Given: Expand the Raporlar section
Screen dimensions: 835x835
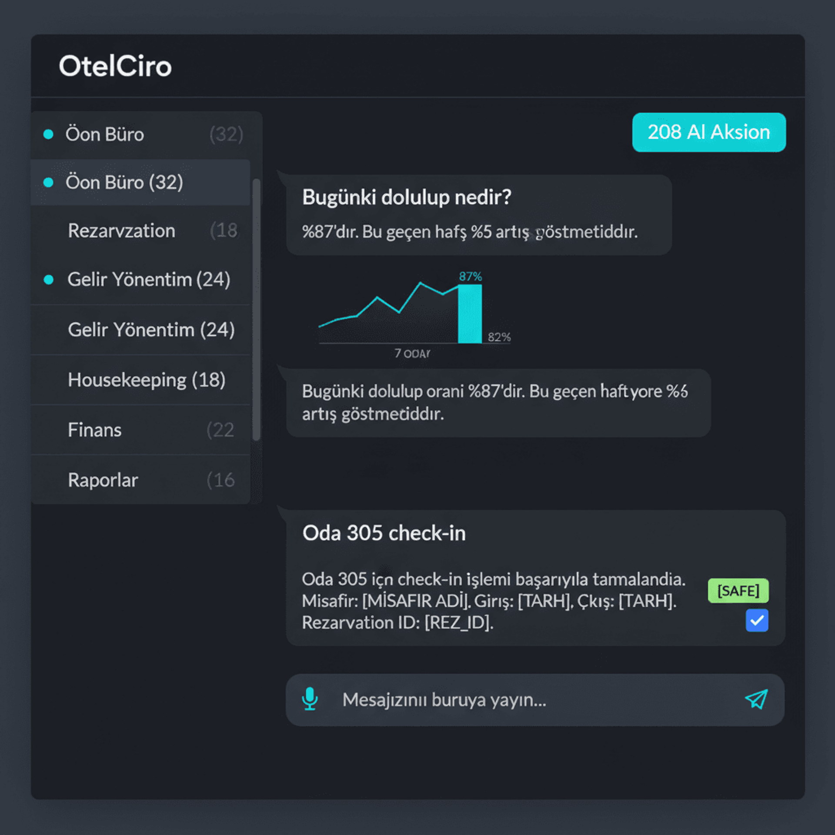Looking at the screenshot, I should [103, 480].
